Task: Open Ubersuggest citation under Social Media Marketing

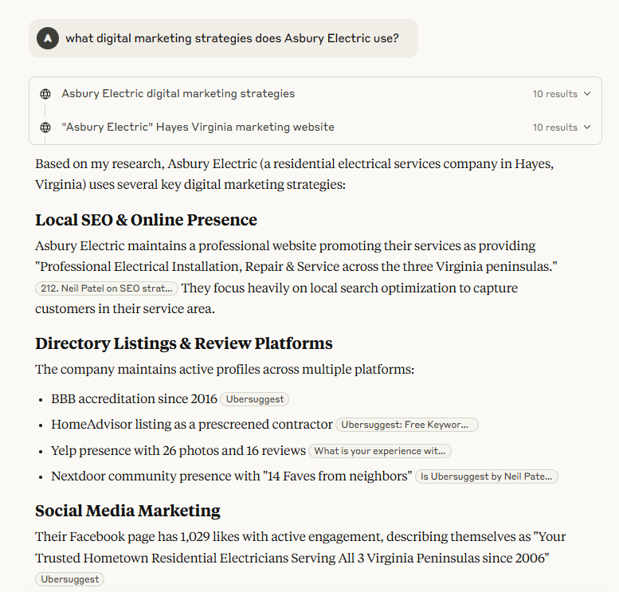Action: (70, 579)
